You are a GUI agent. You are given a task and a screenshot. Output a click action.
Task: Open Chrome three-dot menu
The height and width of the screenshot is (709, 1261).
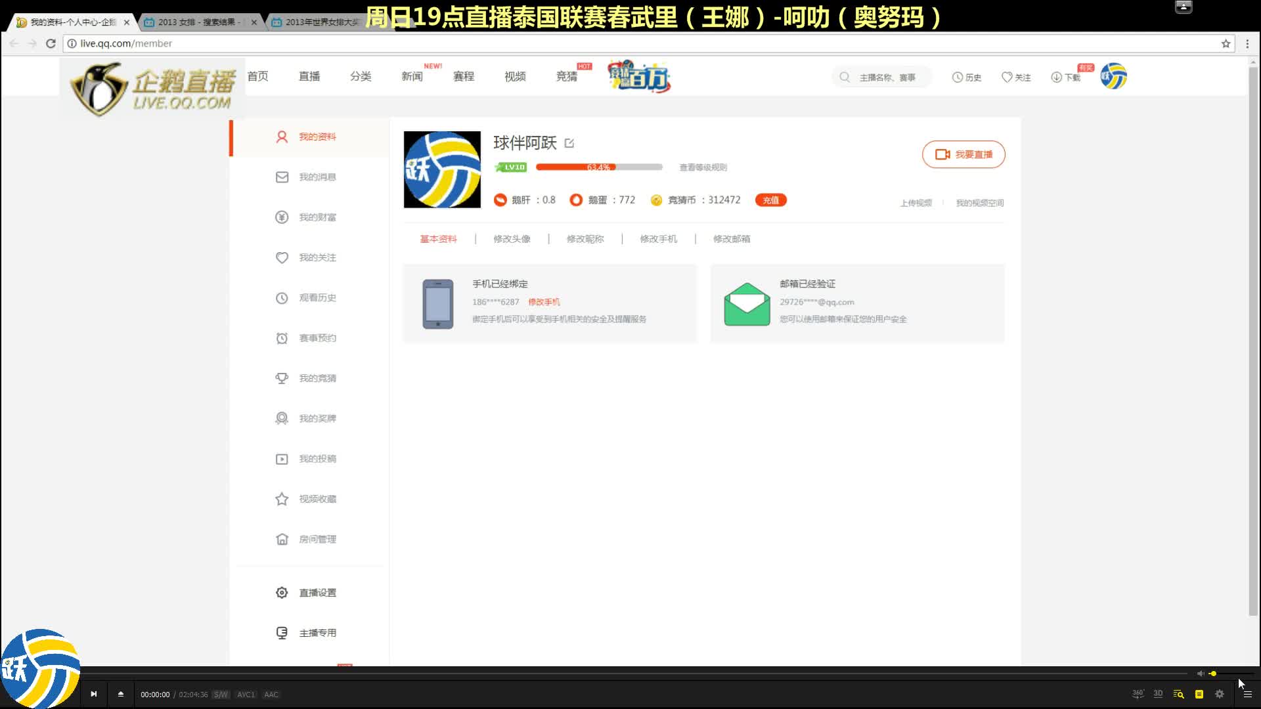1247,43
